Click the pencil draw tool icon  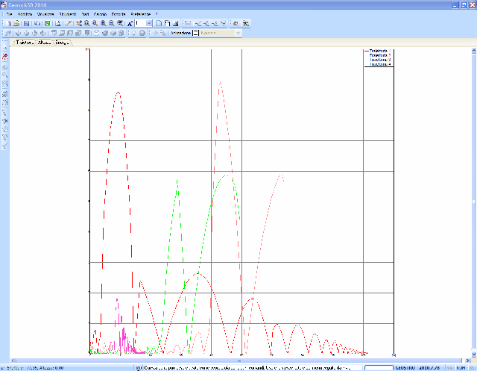[x=69, y=23]
